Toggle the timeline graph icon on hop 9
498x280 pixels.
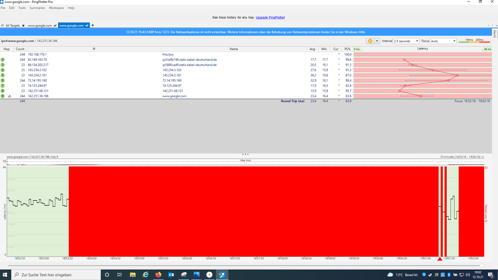(9, 96)
